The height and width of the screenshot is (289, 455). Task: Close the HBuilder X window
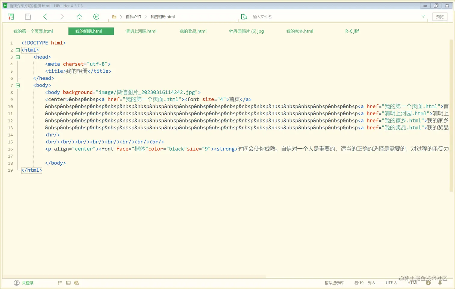click(x=447, y=6)
